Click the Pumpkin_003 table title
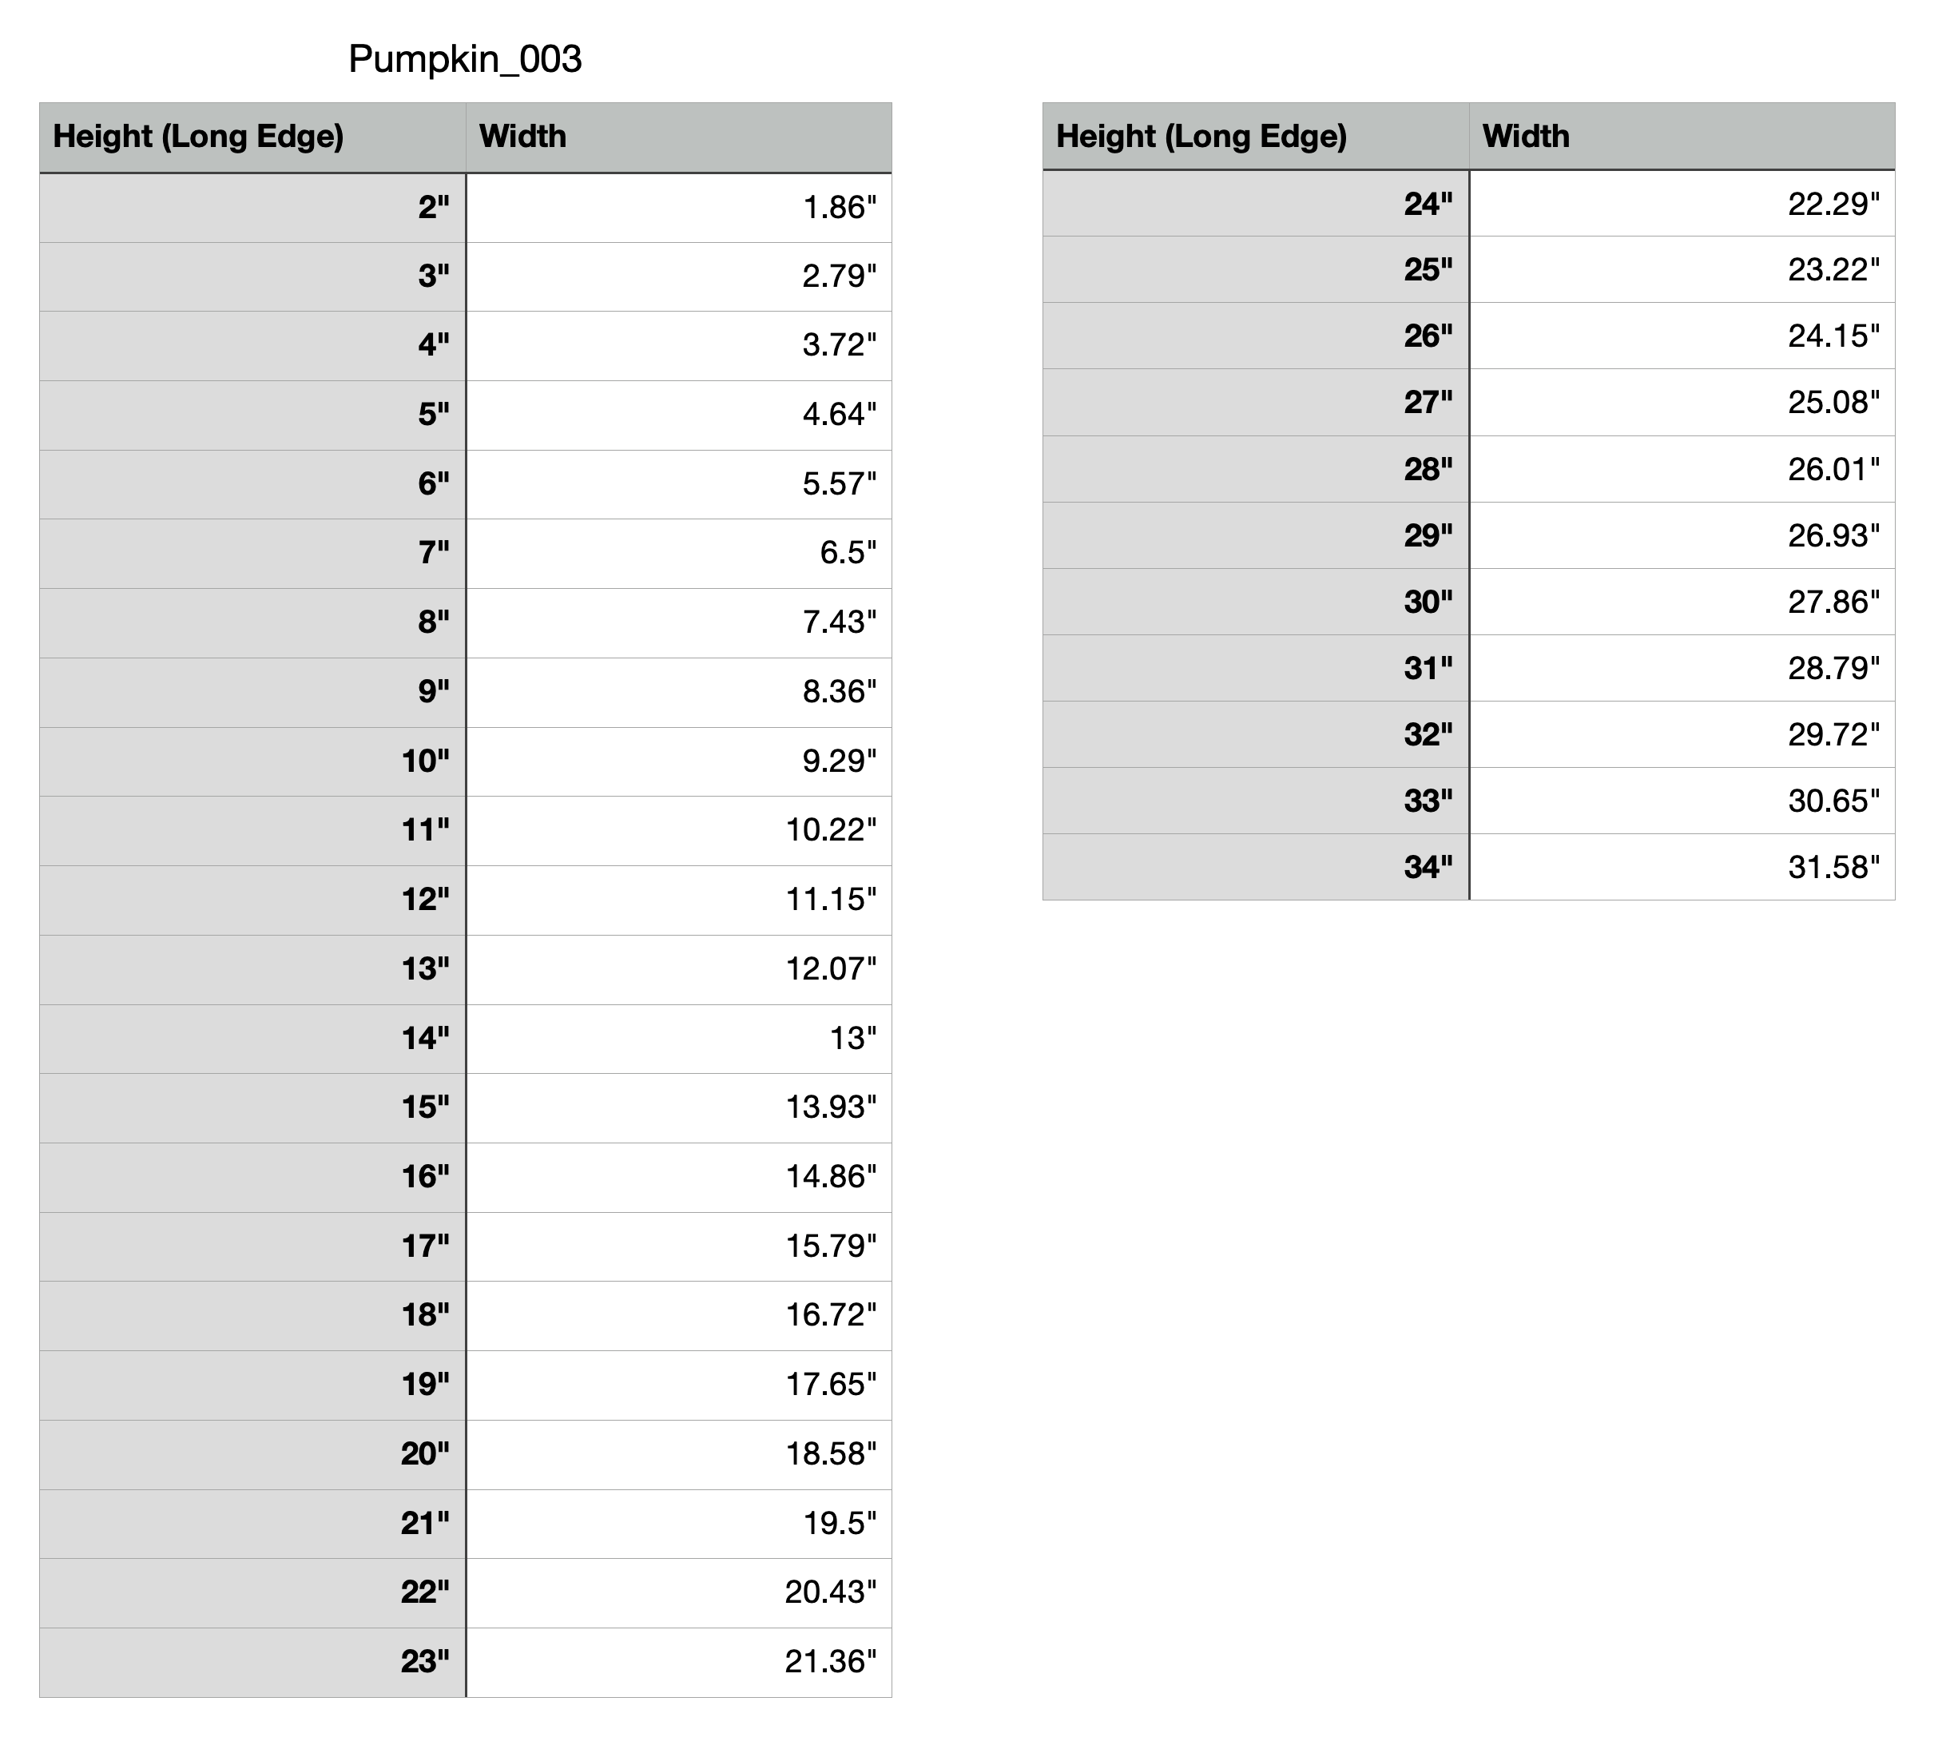 click(x=464, y=59)
